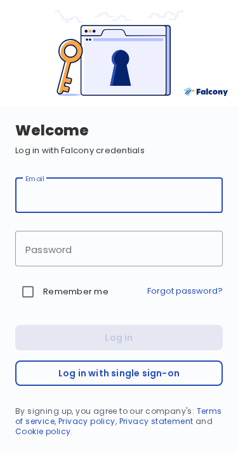This screenshot has height=452, width=238.
Task: Tick the Remember me checkbox
Action: tap(28, 292)
